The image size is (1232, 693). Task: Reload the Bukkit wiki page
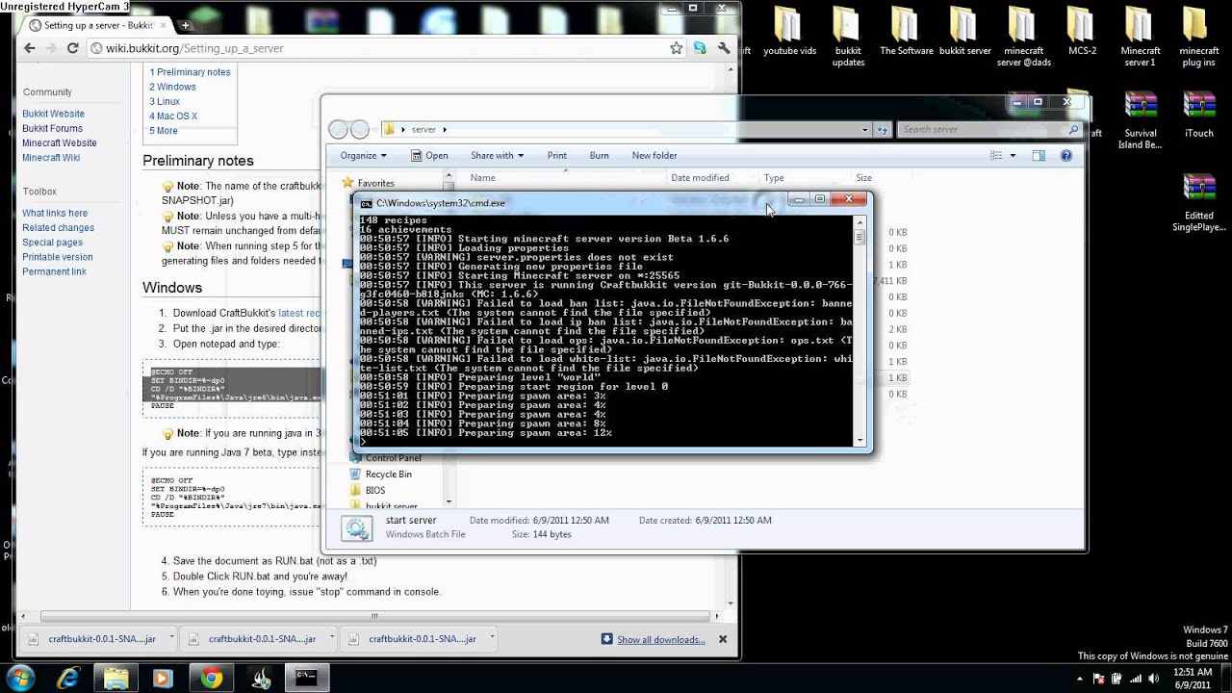72,48
